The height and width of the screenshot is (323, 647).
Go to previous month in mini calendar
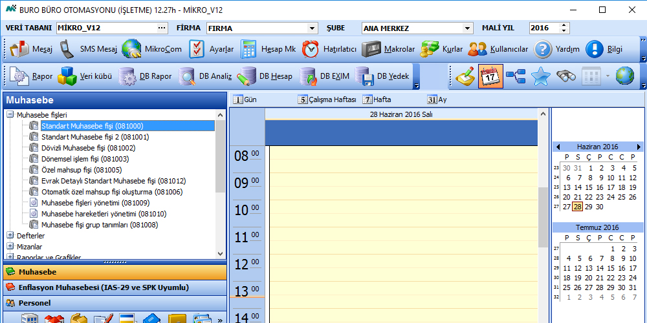point(558,147)
